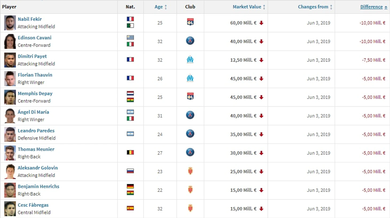Viewport: 390px width, 218px height.
Task: Click Nabil Fekir's portrait thumbnail
Action: tap(10, 23)
